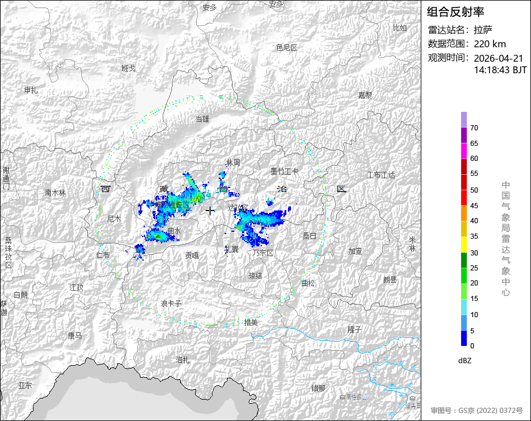The height and width of the screenshot is (421, 531).
Task: Click the 雷达站名：拉萨 line
Action: pyautogui.click(x=460, y=30)
